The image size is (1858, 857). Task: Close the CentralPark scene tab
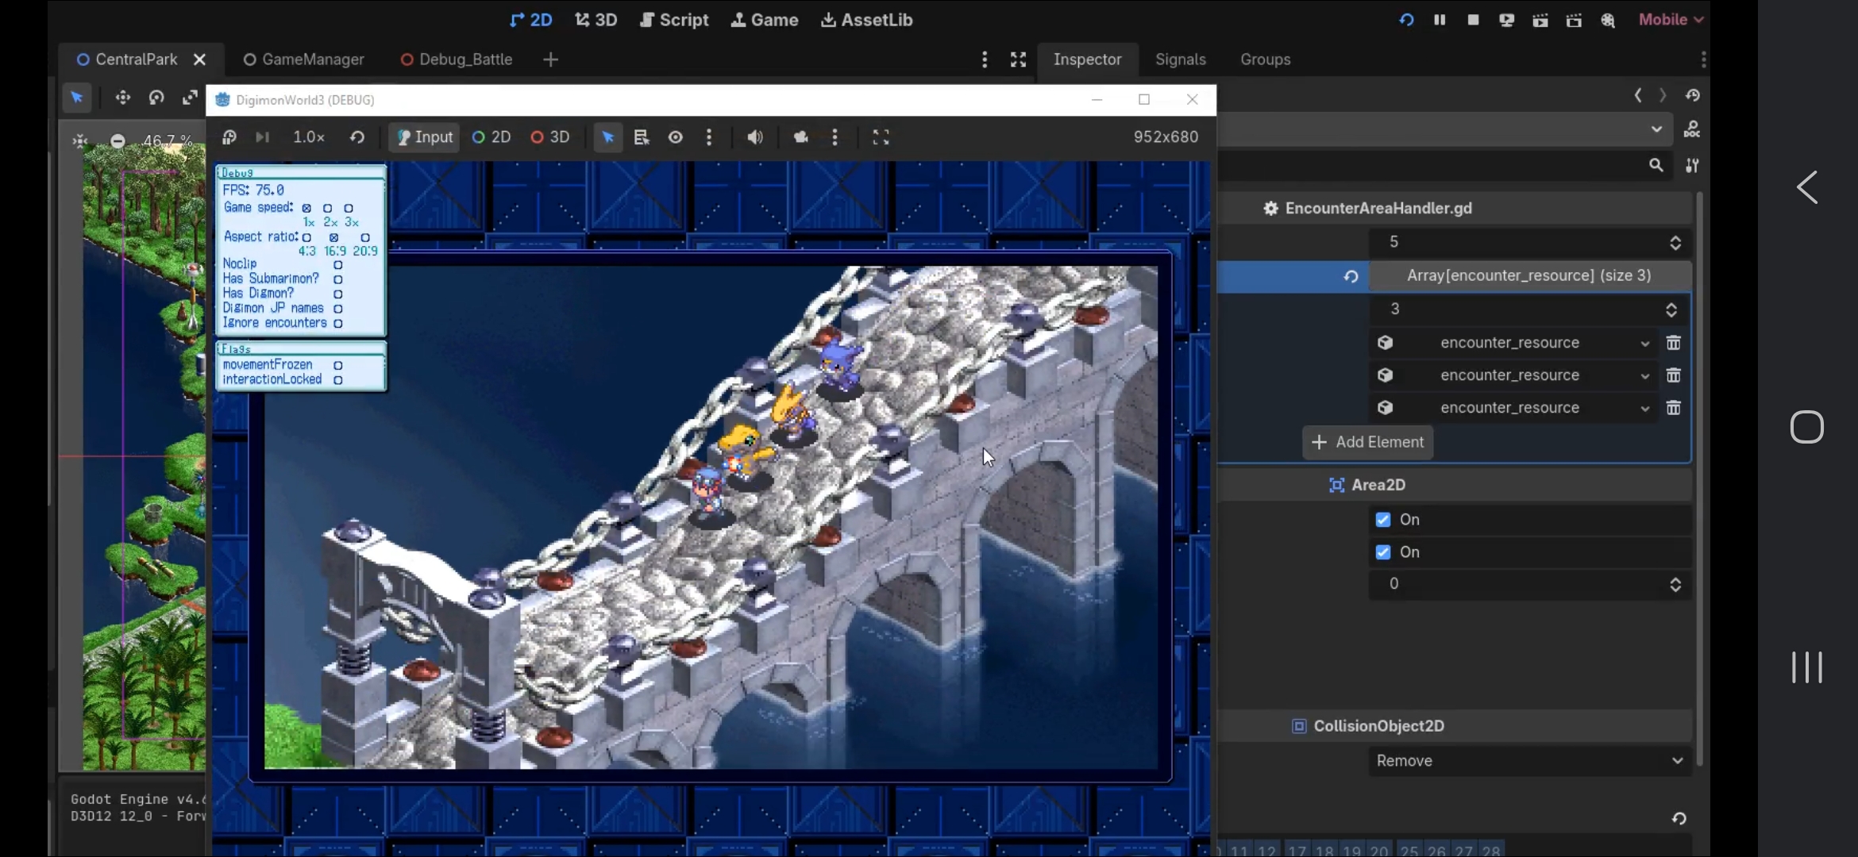tap(200, 60)
